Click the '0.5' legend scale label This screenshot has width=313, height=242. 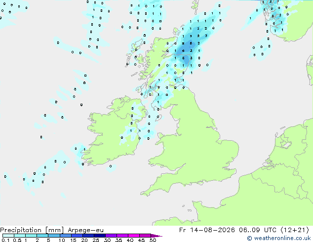[x=17, y=240]
